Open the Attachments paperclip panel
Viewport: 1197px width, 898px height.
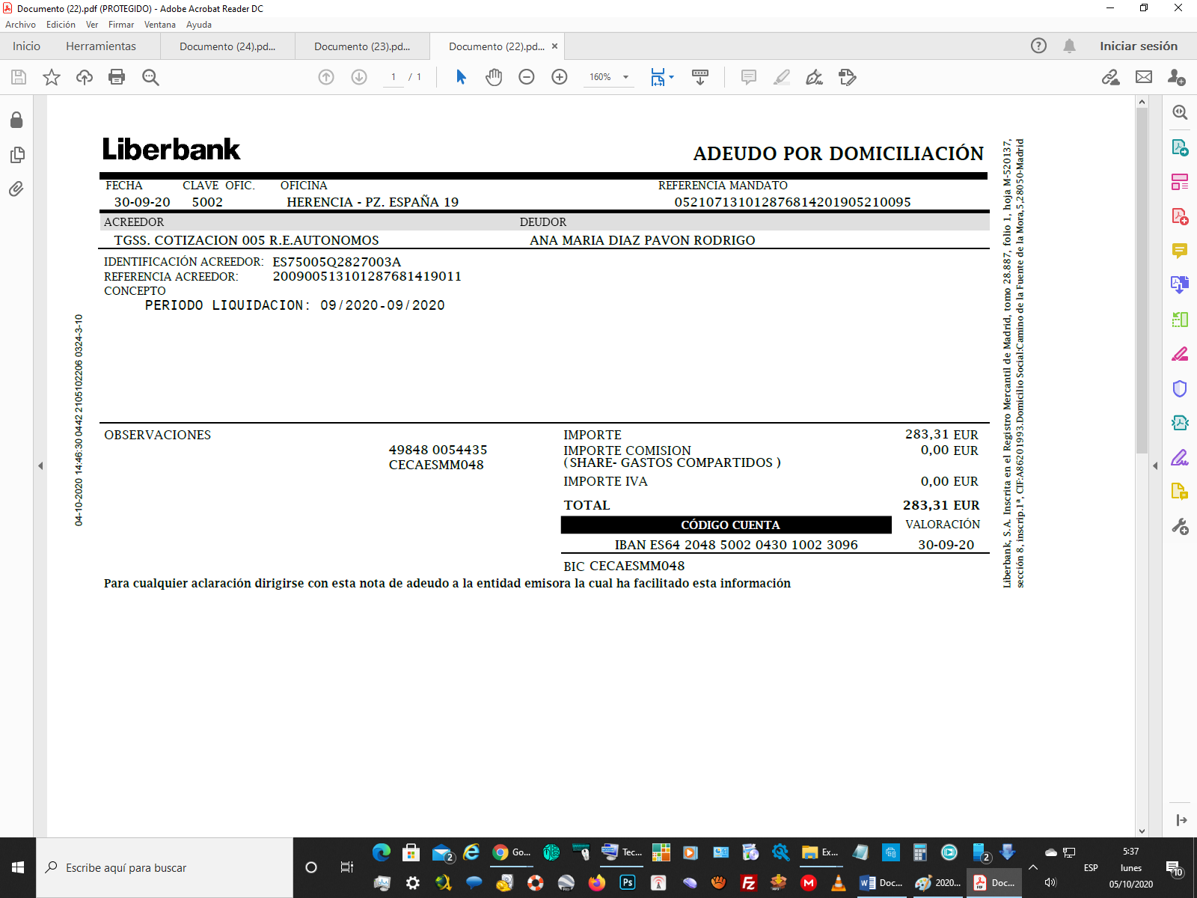click(16, 189)
